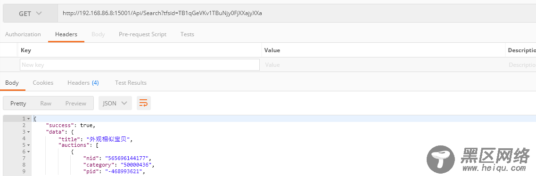Open the GET method dropdown

click(31, 14)
